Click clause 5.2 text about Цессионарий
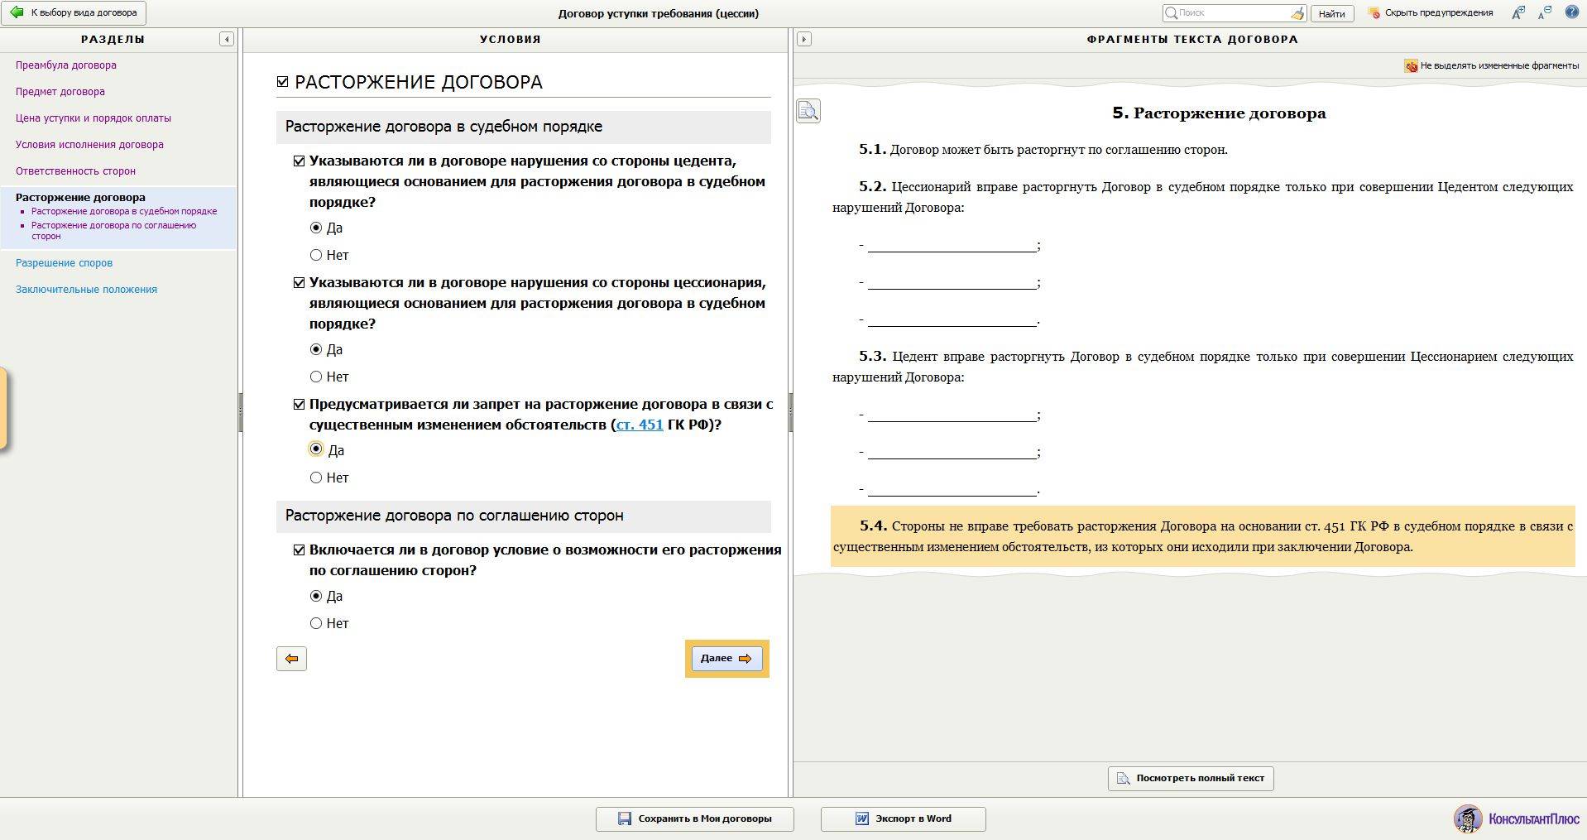Viewport: 1587px width, 840px height. (1203, 197)
